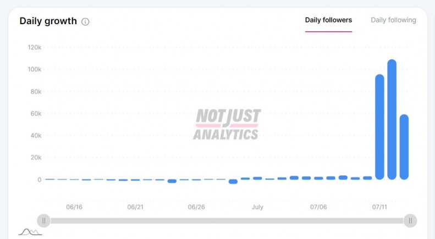Screen dimensions: 435x239
Task: Click the Daily growth heading
Action: tap(48, 21)
